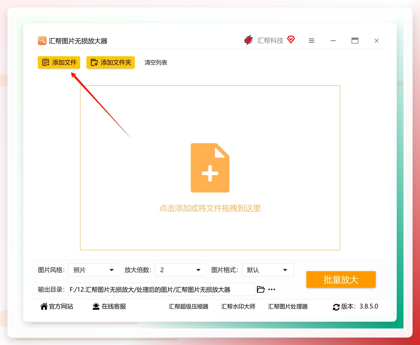Open the hamburger menu in title bar
This screenshot has width=420, height=345.
pos(312,41)
